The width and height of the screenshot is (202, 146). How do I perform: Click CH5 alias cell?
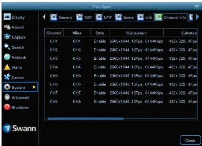[x=77, y=76]
